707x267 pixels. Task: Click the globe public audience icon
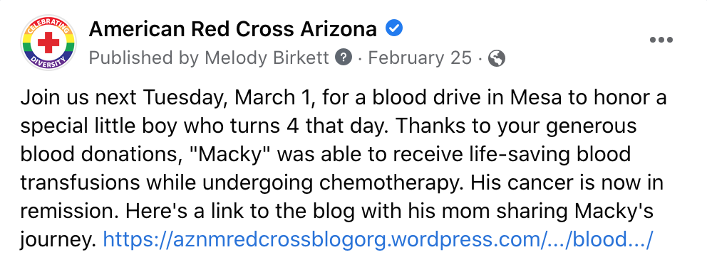coord(497,58)
